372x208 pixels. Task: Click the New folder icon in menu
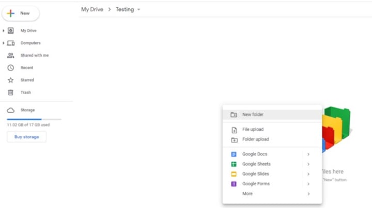[234, 115]
